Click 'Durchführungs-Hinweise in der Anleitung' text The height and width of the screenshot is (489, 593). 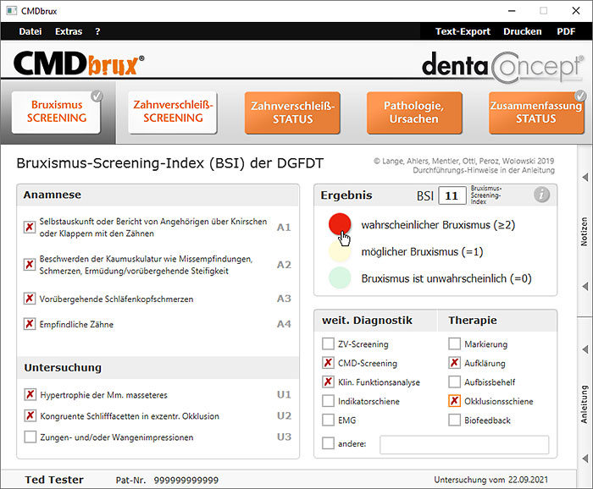point(484,170)
